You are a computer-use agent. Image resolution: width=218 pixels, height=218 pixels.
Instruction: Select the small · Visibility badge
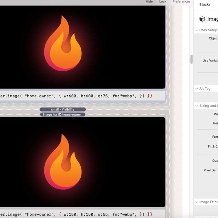(x=62, y=109)
